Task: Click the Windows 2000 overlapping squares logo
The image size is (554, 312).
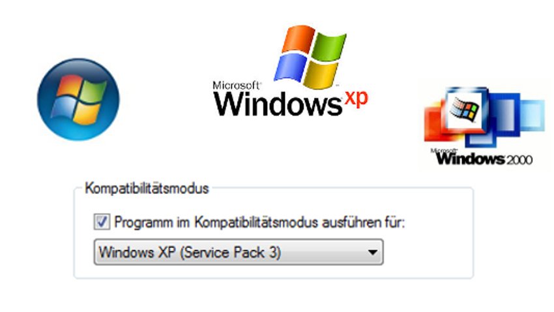Action: click(484, 117)
